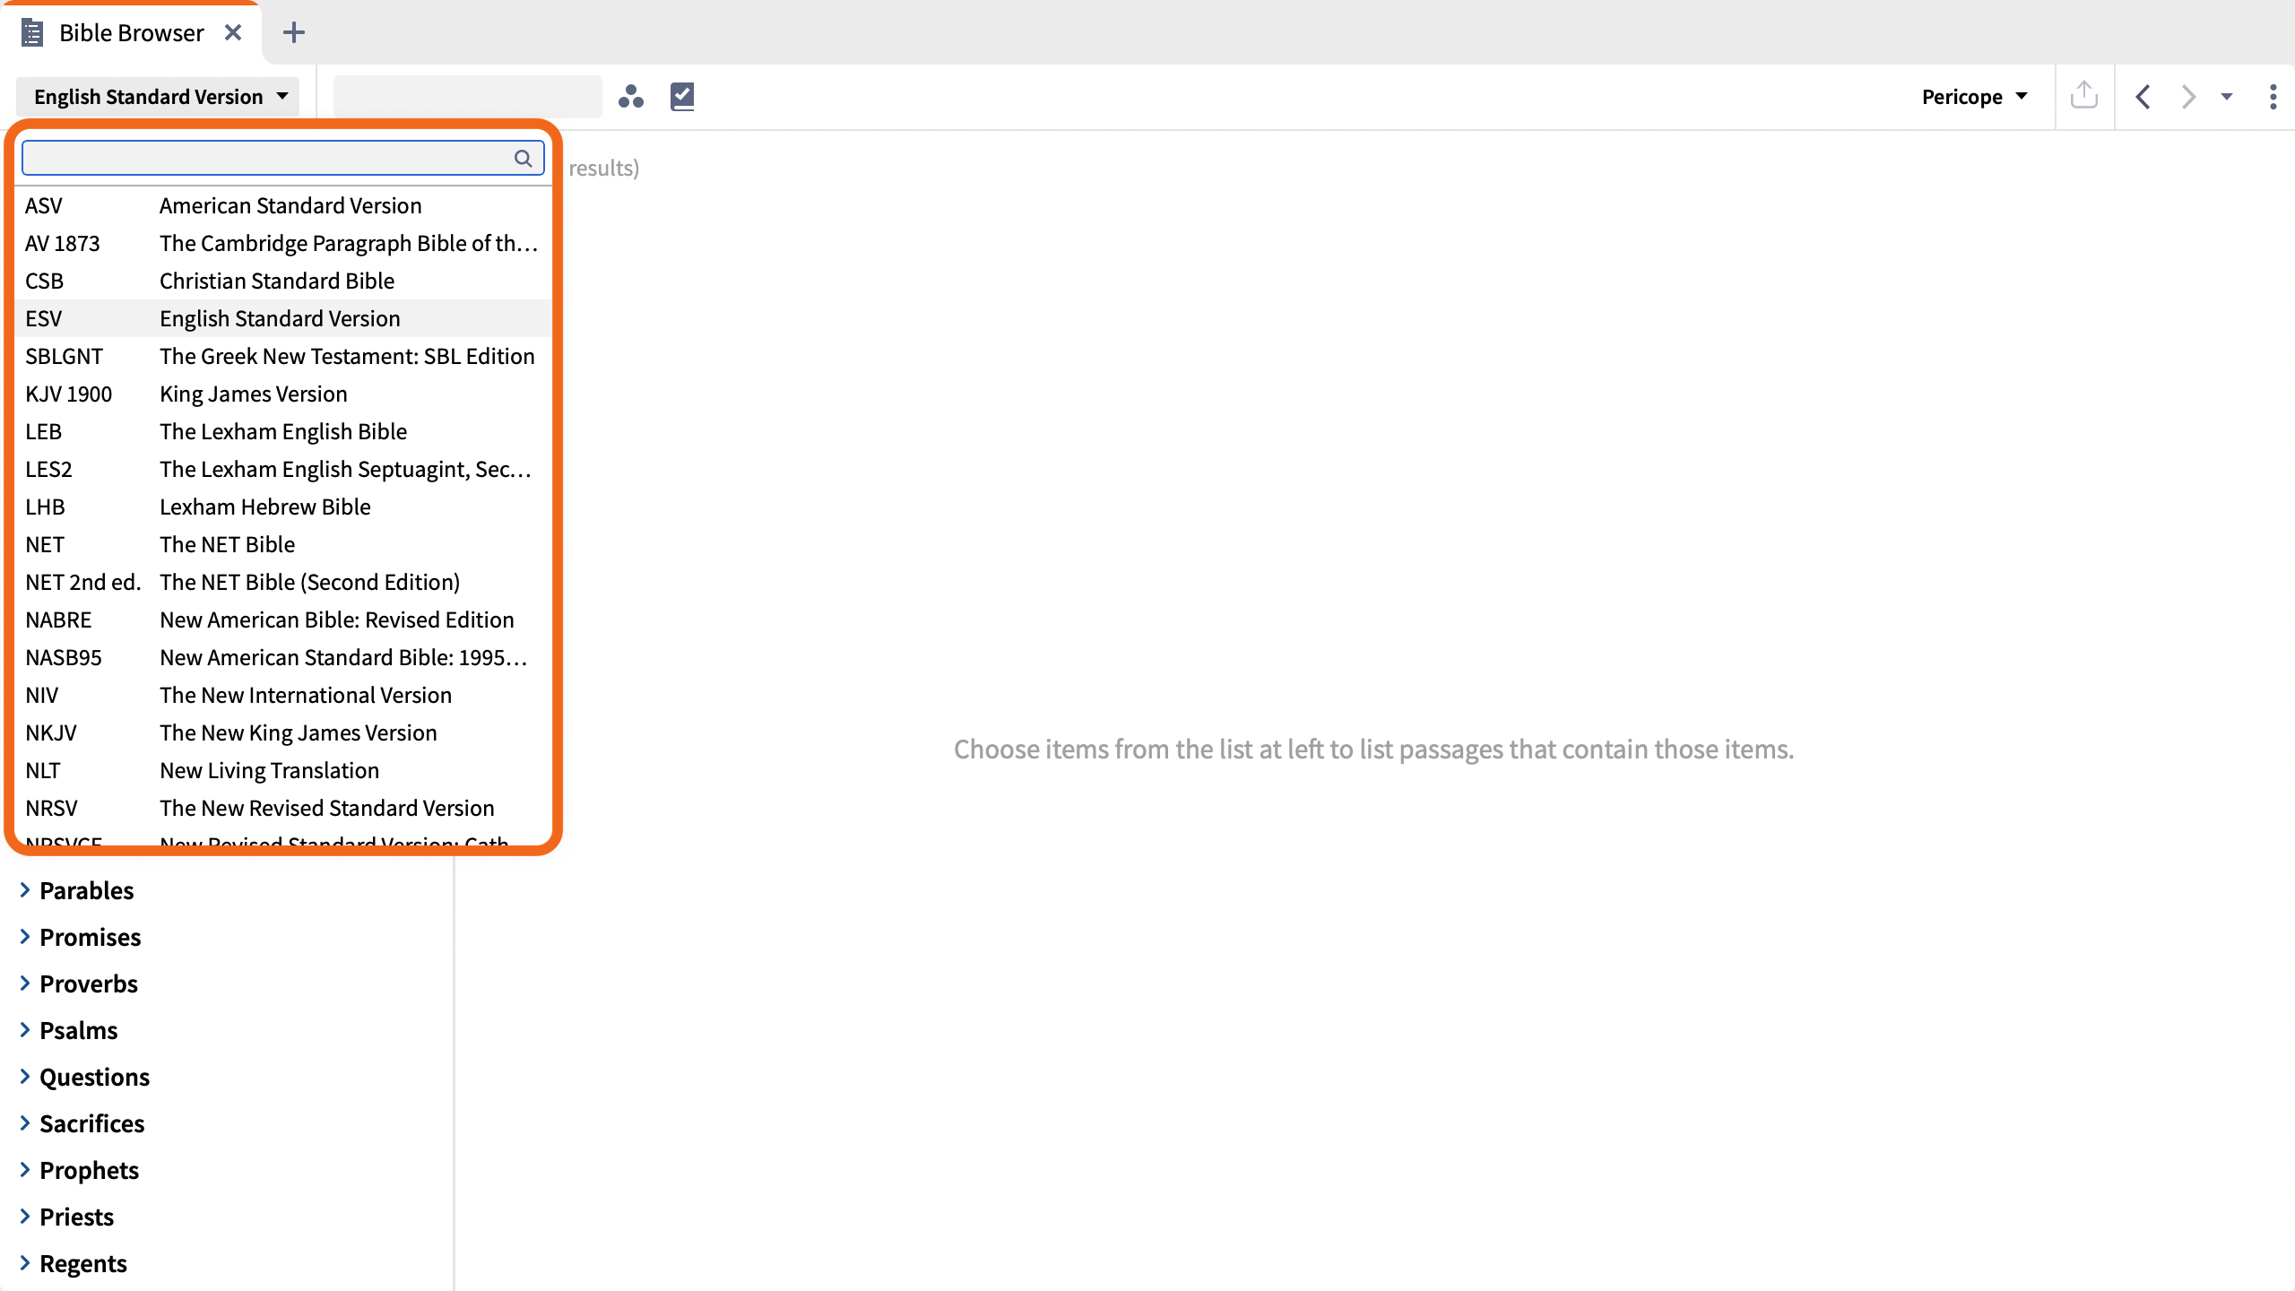Expand the Regents category
Screen dimensions: 2295x1291
point(25,1263)
